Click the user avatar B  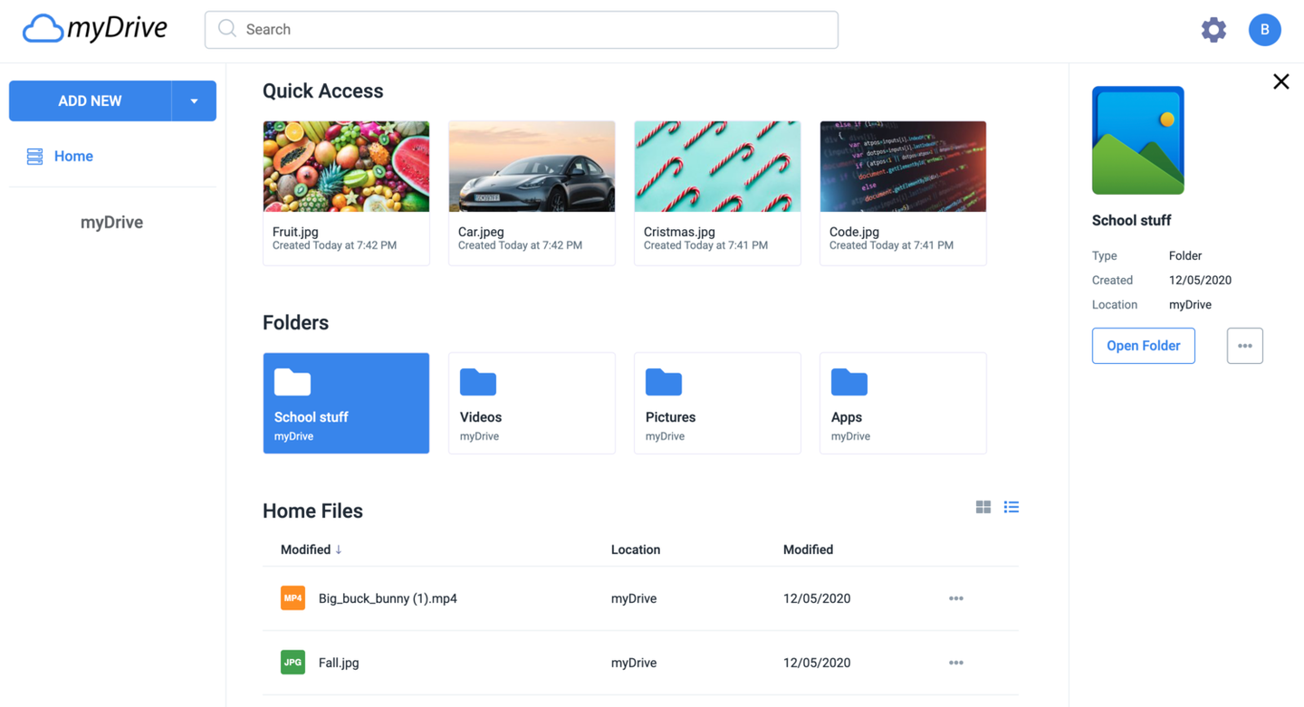point(1265,29)
